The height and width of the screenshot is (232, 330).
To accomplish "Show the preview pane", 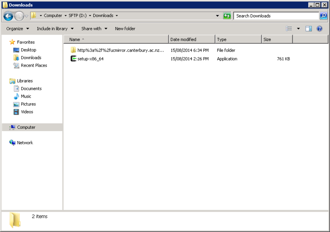I will [309, 28].
